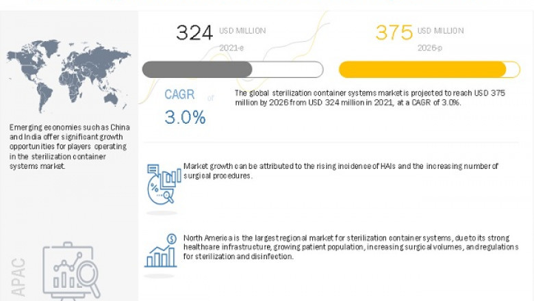This screenshot has width=534, height=301.
Task: Click the yellow 375 market value figure
Action: click(393, 32)
